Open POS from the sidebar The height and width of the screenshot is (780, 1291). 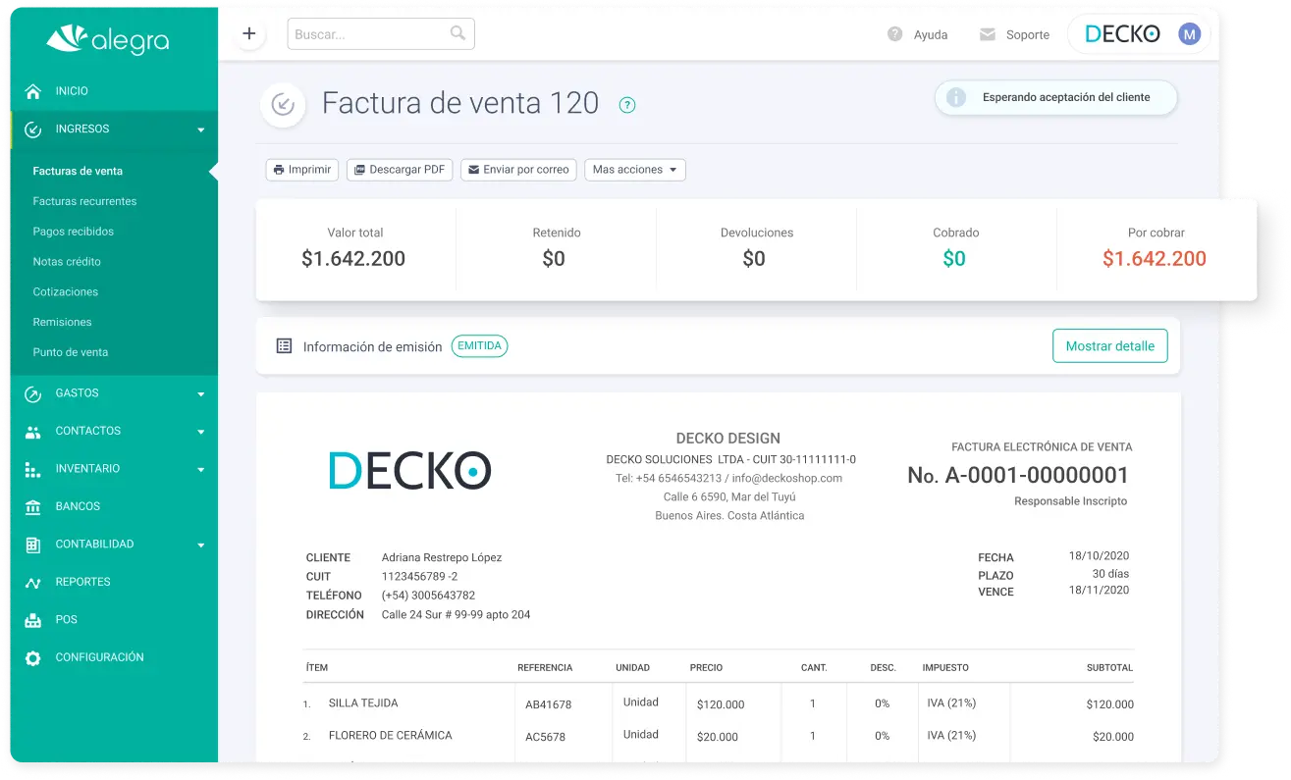66,620
